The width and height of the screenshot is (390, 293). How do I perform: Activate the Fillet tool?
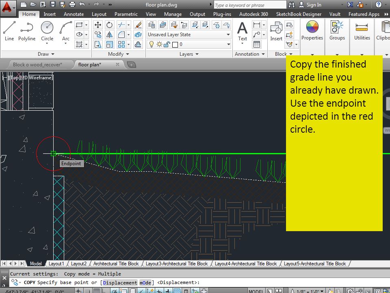tap(121, 34)
